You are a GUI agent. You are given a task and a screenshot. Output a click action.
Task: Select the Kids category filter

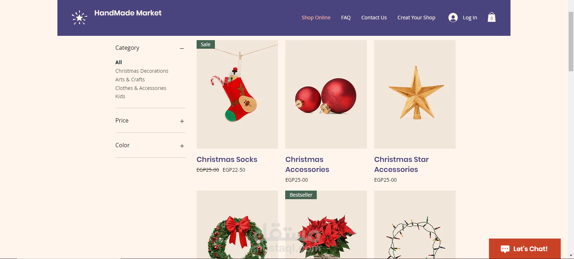pyautogui.click(x=120, y=96)
